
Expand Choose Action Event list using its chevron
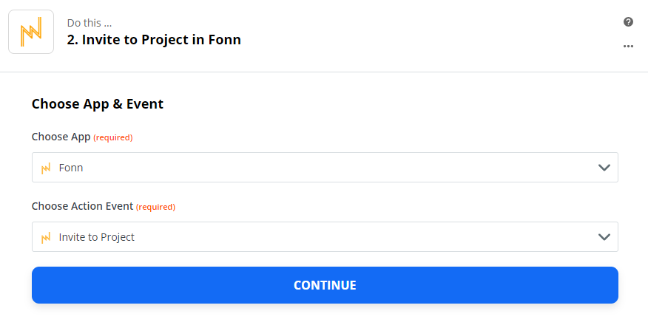[x=604, y=237]
